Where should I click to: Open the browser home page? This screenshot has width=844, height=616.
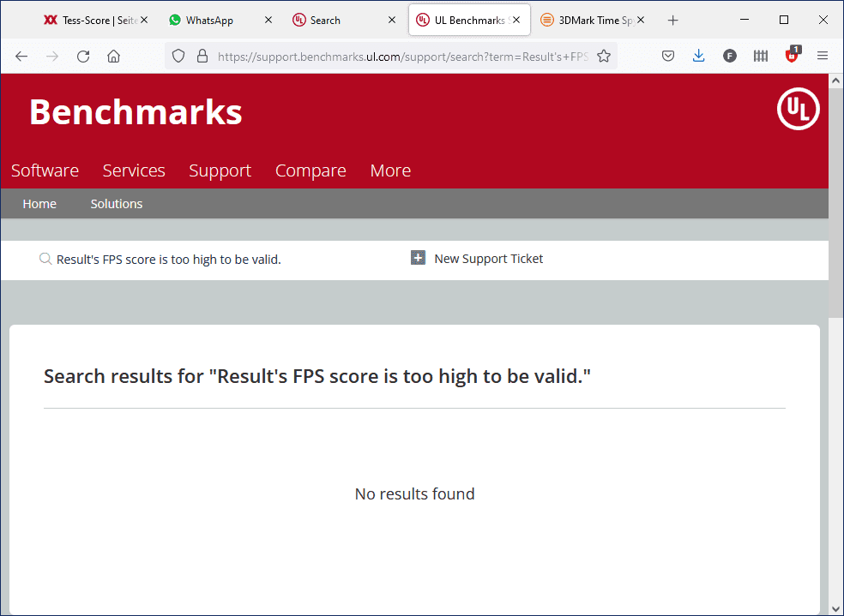click(113, 57)
